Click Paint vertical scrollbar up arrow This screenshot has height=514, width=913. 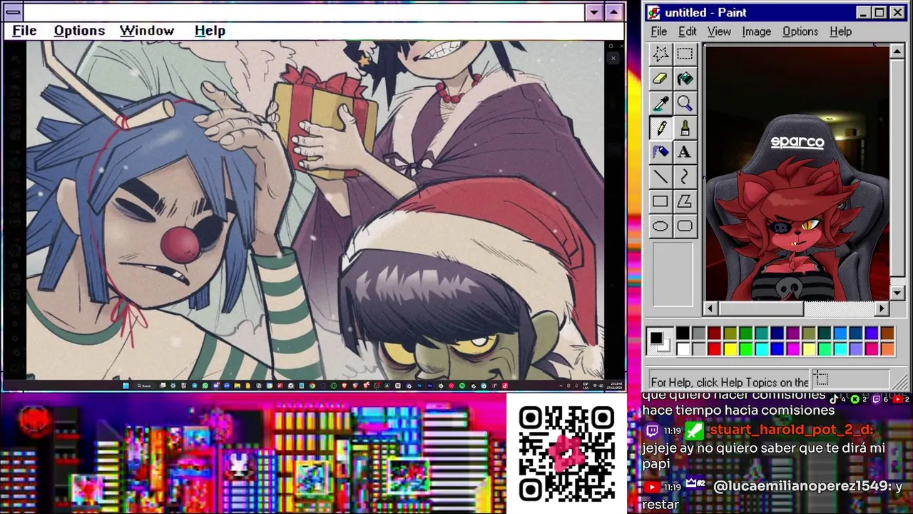click(x=897, y=51)
